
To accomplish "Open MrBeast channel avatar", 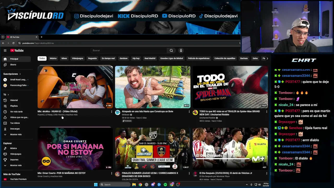I will click(x=118, y=113).
